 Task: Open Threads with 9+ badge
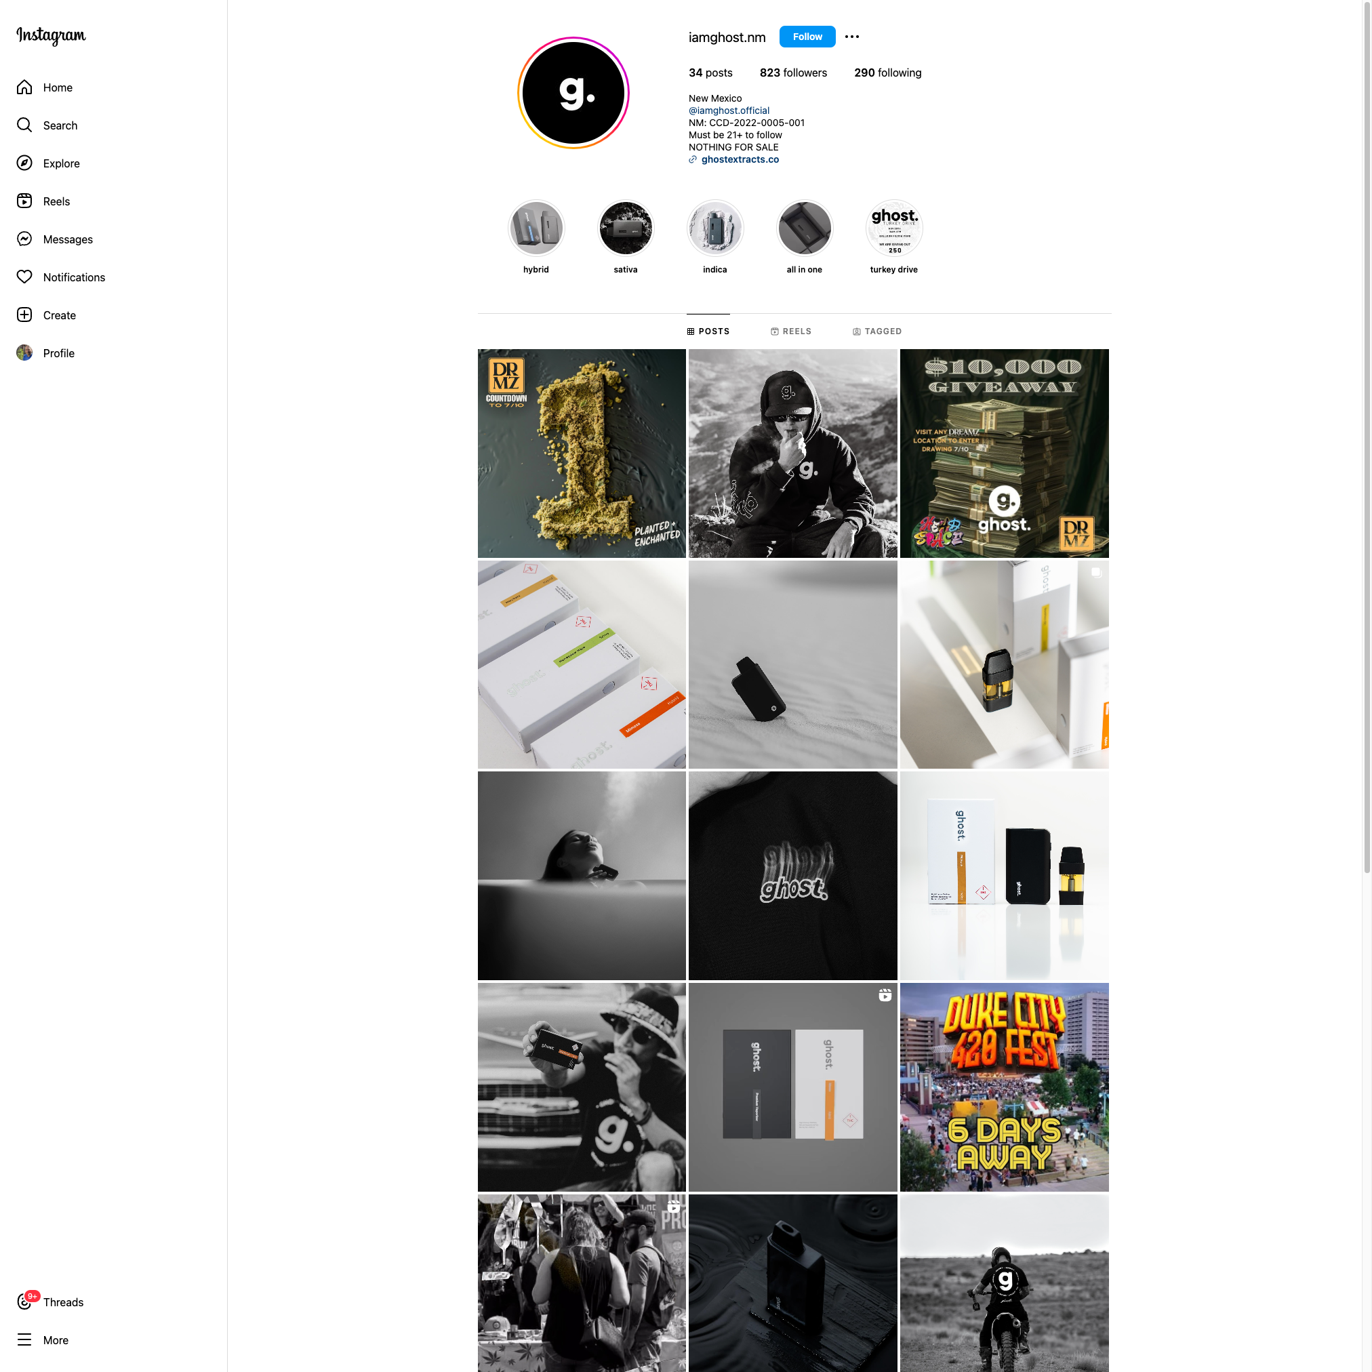pos(50,1302)
